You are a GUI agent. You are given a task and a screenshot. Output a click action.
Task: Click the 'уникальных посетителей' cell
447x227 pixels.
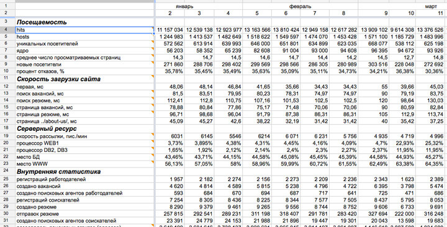(x=84, y=44)
